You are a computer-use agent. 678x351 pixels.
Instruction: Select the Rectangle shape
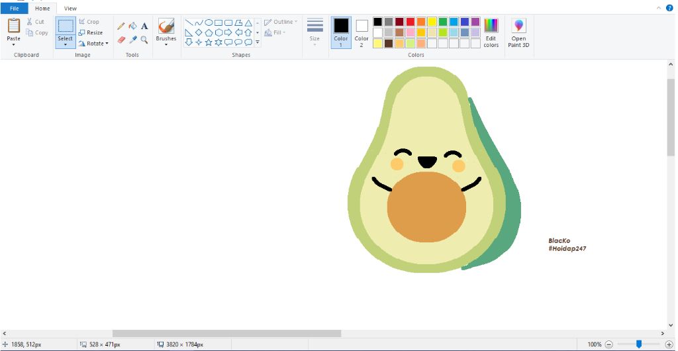coord(218,23)
